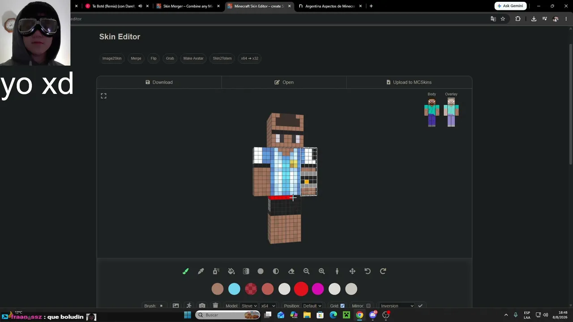Undo the last edit
Image resolution: width=573 pixels, height=322 pixels.
tap(368, 271)
